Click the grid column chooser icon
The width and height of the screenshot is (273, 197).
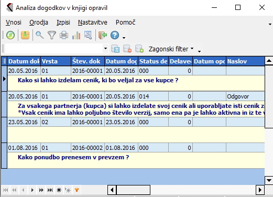[4, 61]
